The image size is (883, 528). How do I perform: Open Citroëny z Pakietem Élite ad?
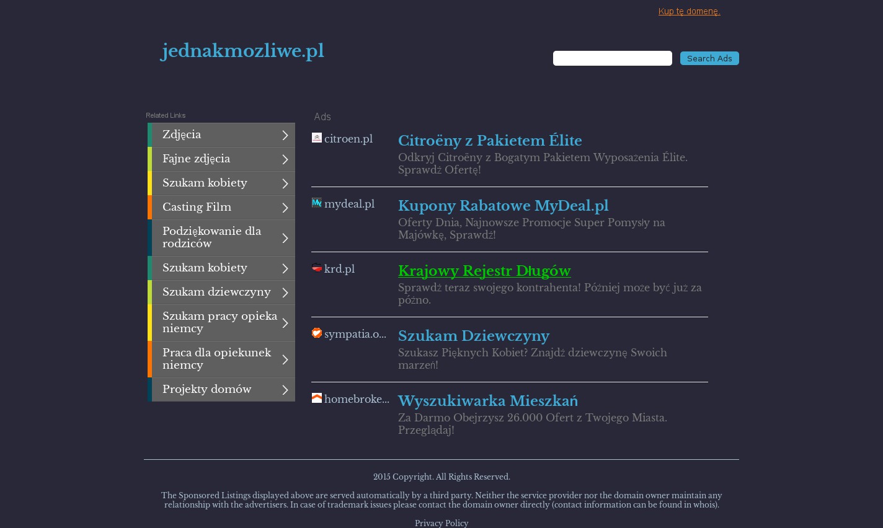click(489, 141)
